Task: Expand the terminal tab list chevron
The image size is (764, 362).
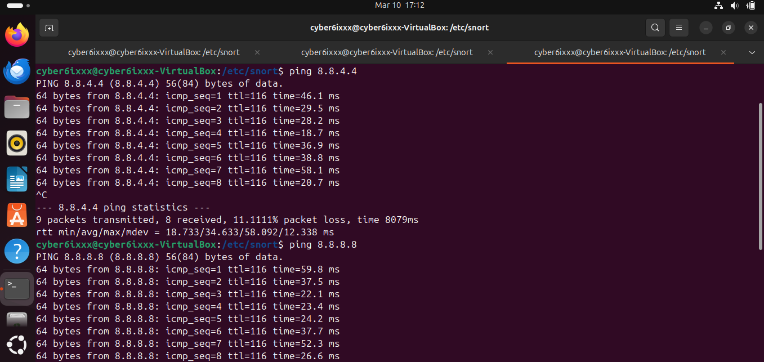Action: 752,52
